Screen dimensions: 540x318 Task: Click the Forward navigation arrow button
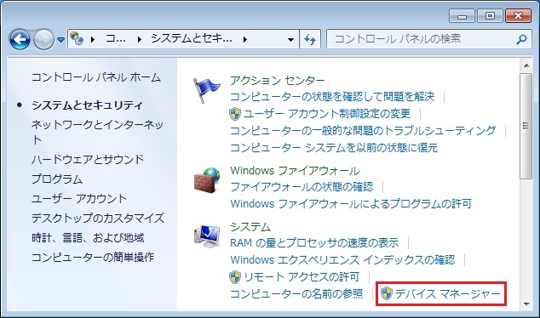43,39
